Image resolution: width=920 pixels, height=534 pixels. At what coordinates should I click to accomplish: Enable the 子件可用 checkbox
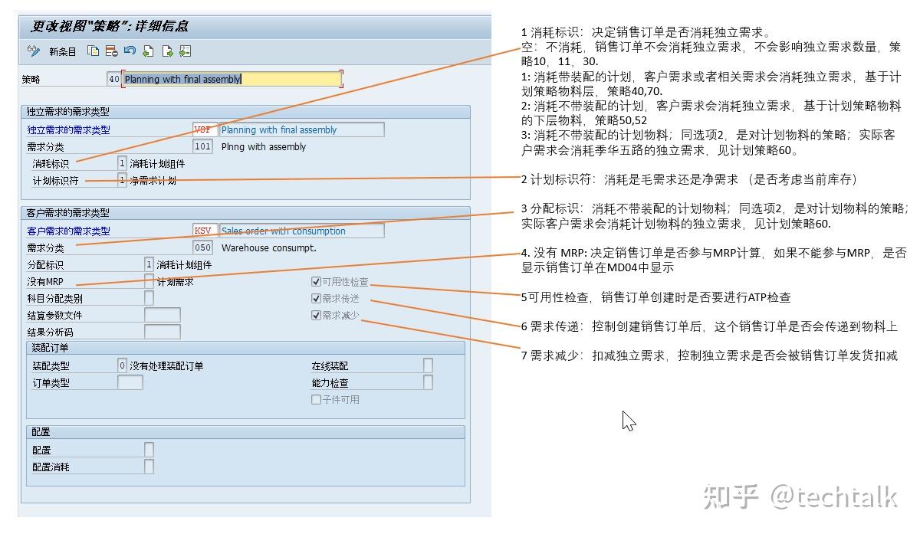click(316, 399)
